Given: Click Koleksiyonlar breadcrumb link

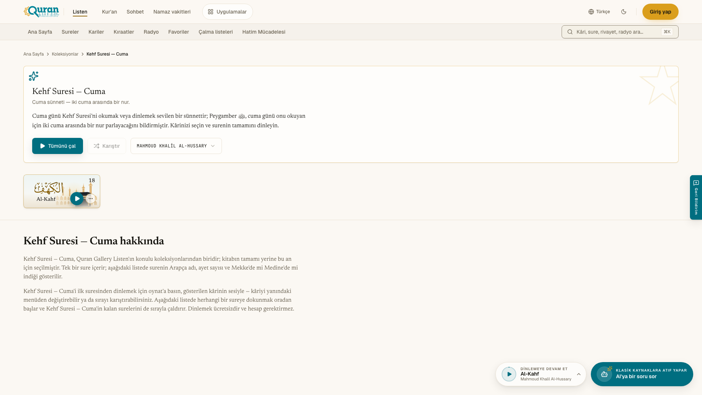Looking at the screenshot, I should coord(65,54).
